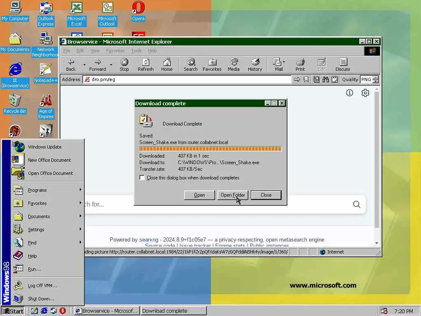This screenshot has height=316, width=421.
Task: Switch to Download complete taskbar button
Action: (x=174, y=311)
